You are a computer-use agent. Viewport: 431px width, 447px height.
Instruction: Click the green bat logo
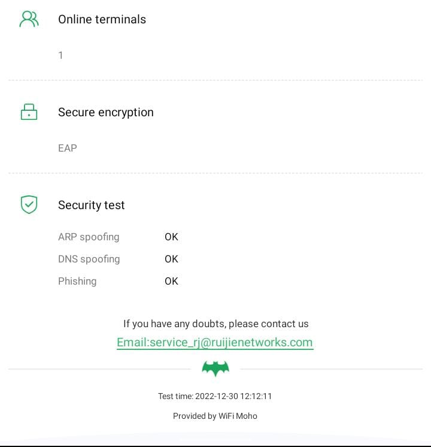point(215,369)
